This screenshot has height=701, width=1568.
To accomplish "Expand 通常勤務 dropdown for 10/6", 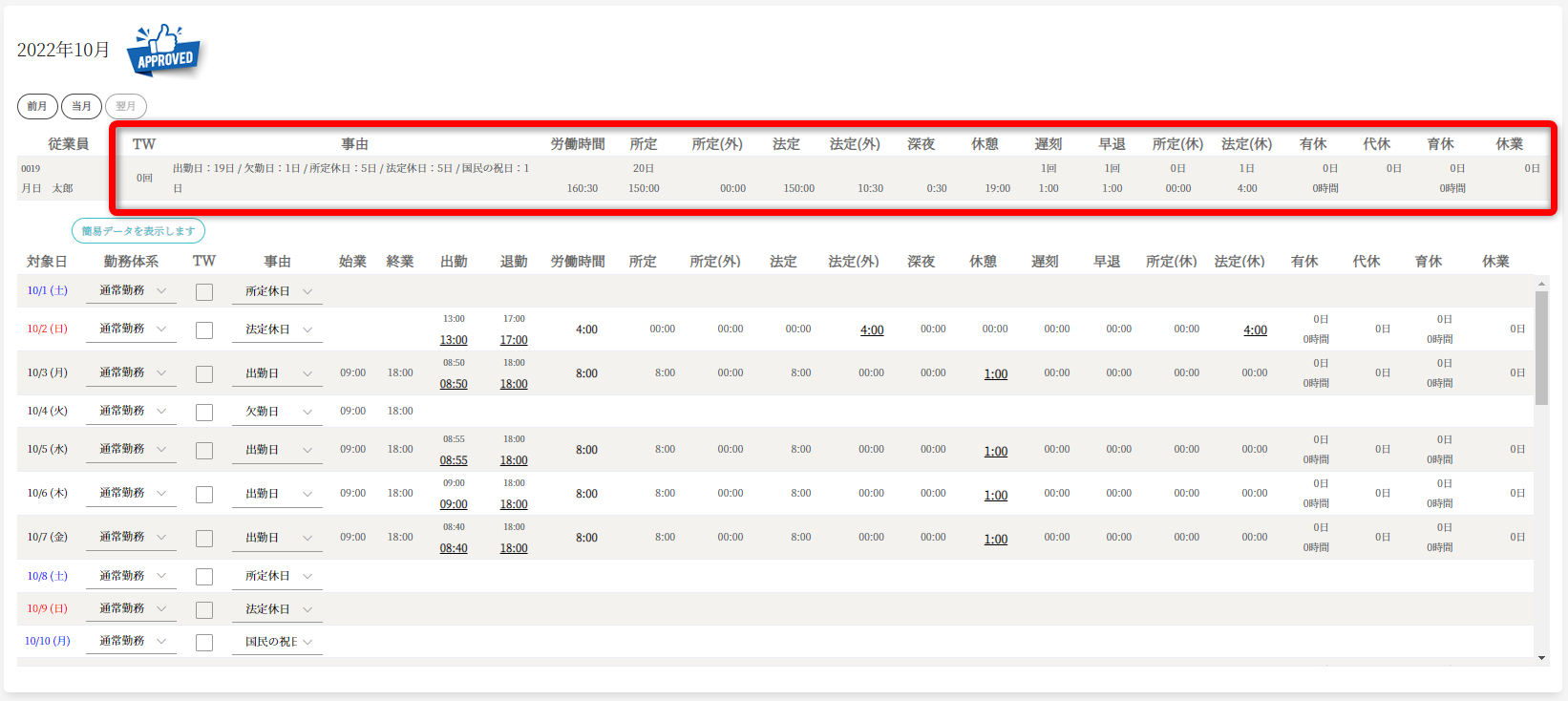I will [x=131, y=494].
